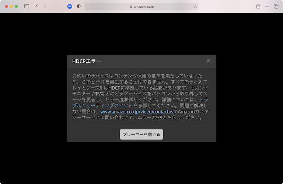This screenshot has height=184, width=283.
Task: Click the プレーヤーを閉じる button
Action: click(141, 134)
